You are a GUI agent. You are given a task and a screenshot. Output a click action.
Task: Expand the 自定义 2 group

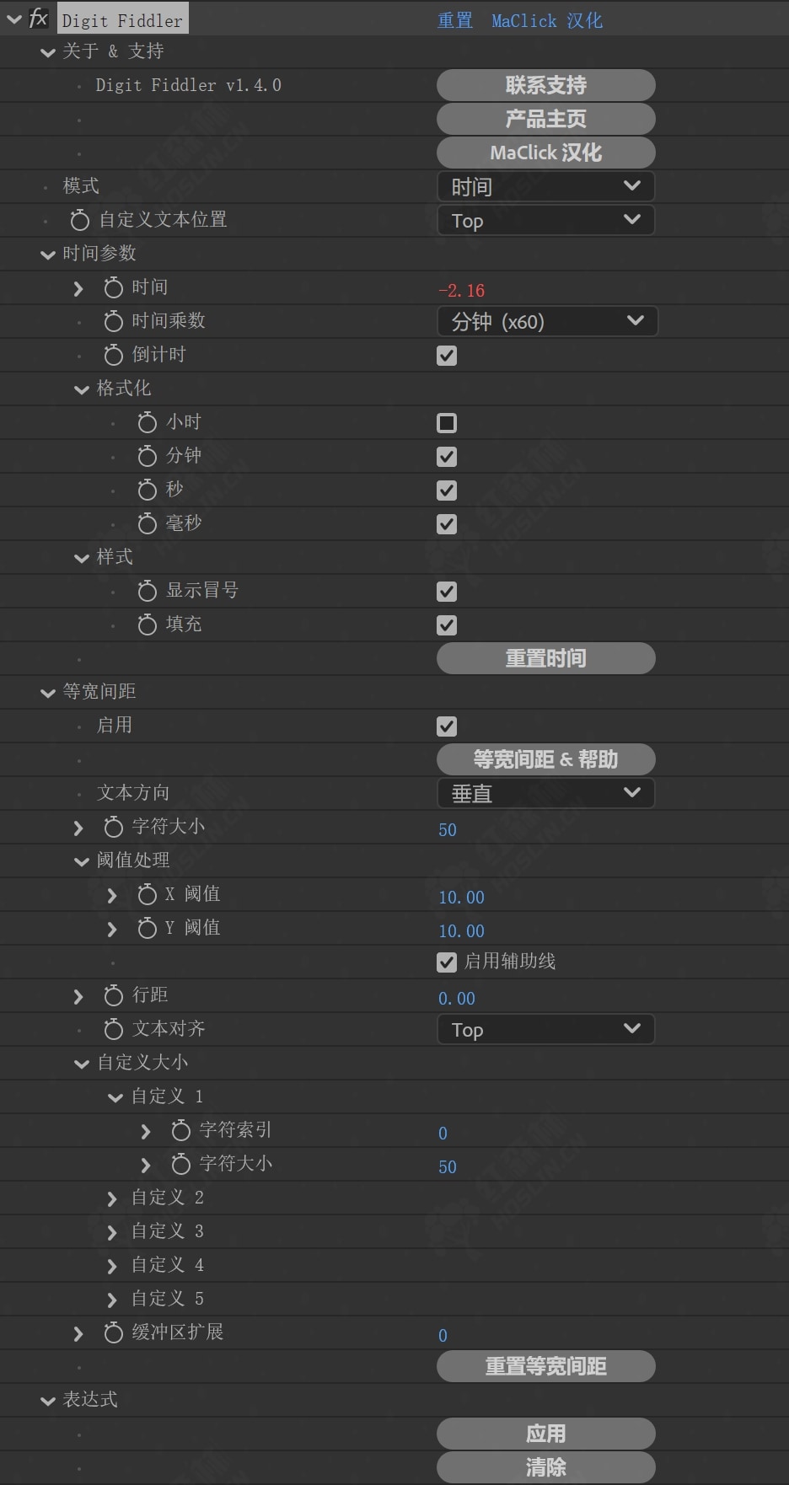point(112,1198)
